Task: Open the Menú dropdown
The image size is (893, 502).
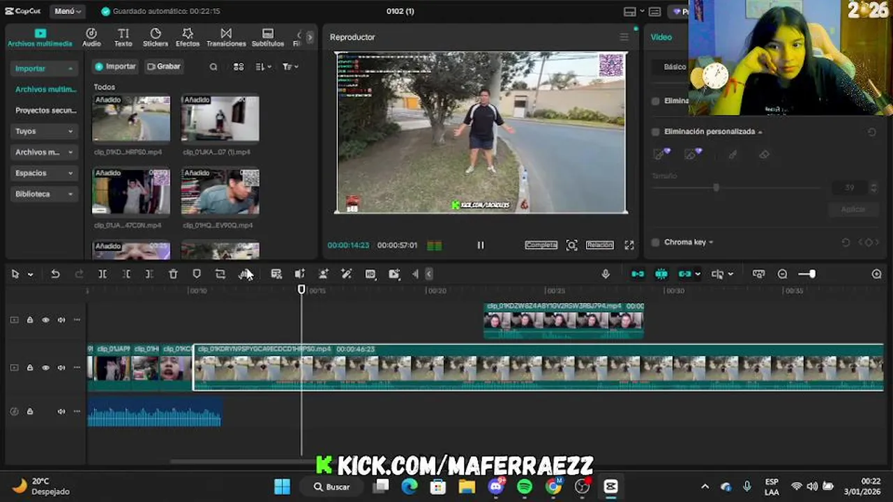Action: [68, 11]
